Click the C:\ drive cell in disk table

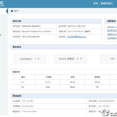(x=23, y=82)
